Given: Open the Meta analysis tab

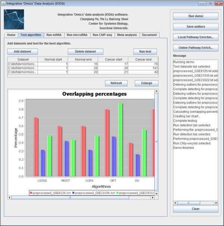Looking at the screenshot, I should (x=127, y=35).
